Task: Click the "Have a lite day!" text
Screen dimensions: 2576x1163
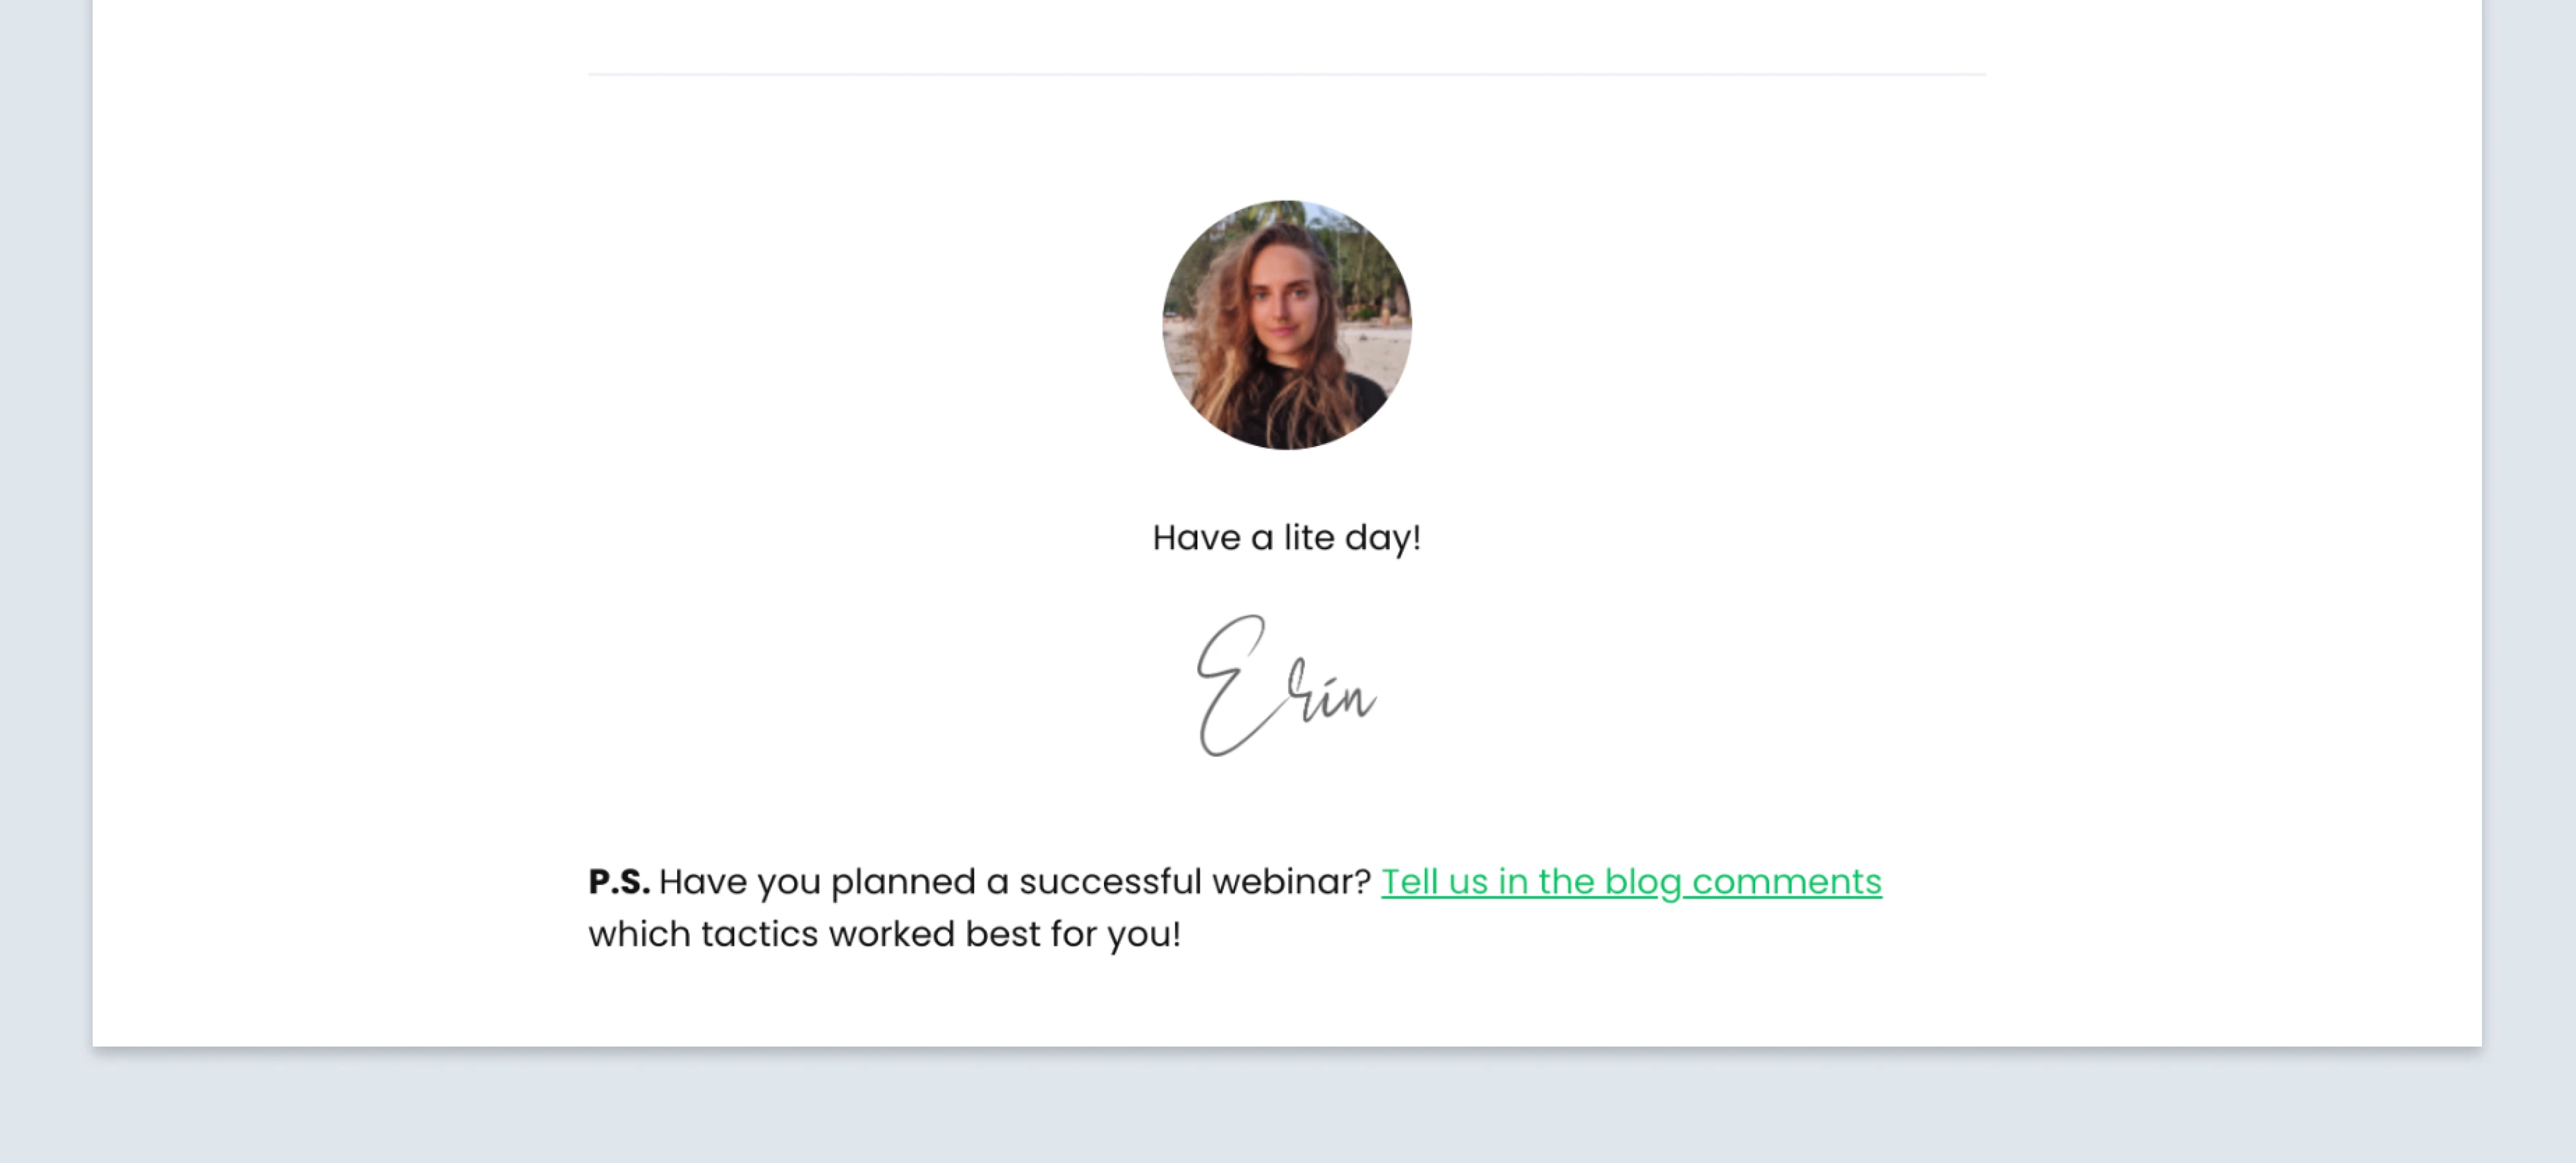Action: (x=1286, y=538)
